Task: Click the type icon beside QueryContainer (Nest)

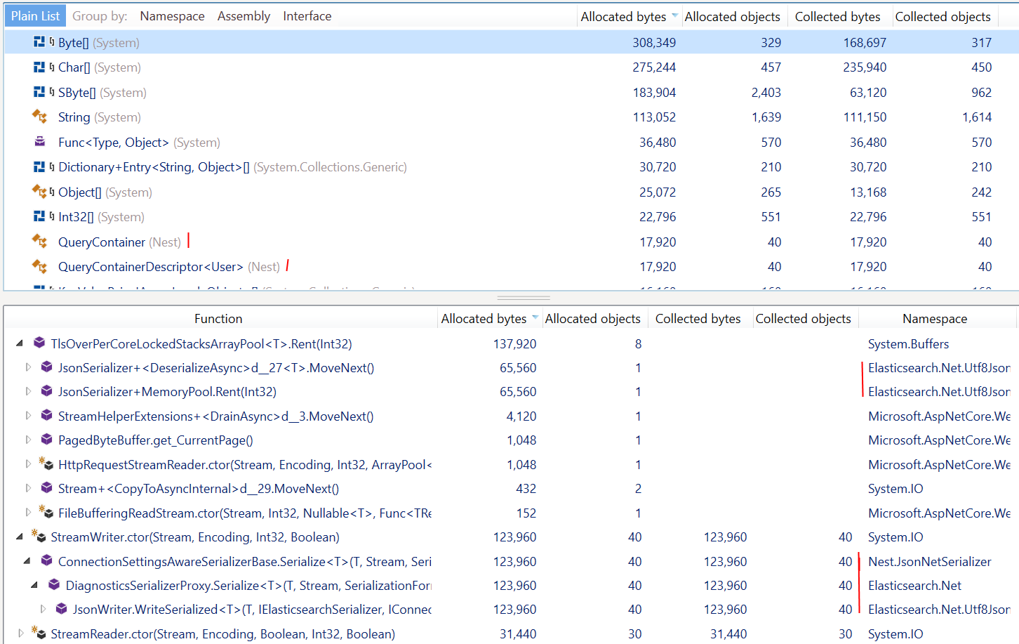Action: pyautogui.click(x=40, y=241)
